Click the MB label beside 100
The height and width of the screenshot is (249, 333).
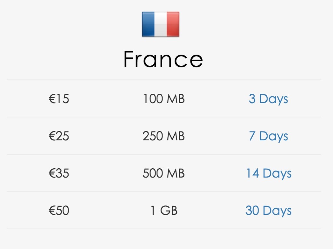point(176,99)
